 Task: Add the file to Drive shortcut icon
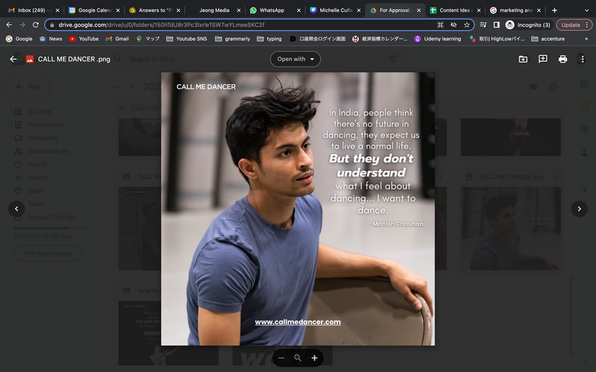[x=523, y=59]
